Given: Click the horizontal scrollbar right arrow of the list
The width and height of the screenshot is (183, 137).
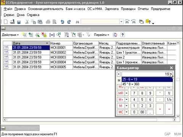Looking at the screenshot, I should [175, 120].
